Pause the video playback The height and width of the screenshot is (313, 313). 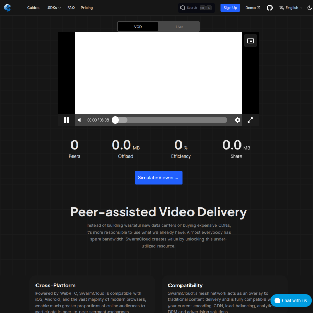tap(67, 120)
